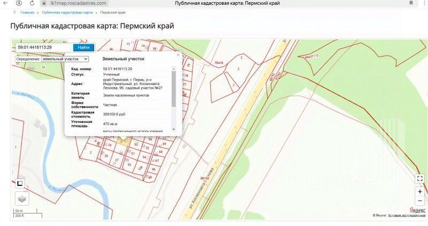Zoom in with the plus button
Image resolution: width=428 pixels, height=226 pixels.
point(420,192)
